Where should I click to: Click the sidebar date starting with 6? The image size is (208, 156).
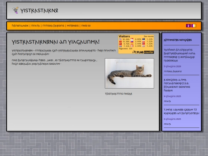tap(172, 119)
